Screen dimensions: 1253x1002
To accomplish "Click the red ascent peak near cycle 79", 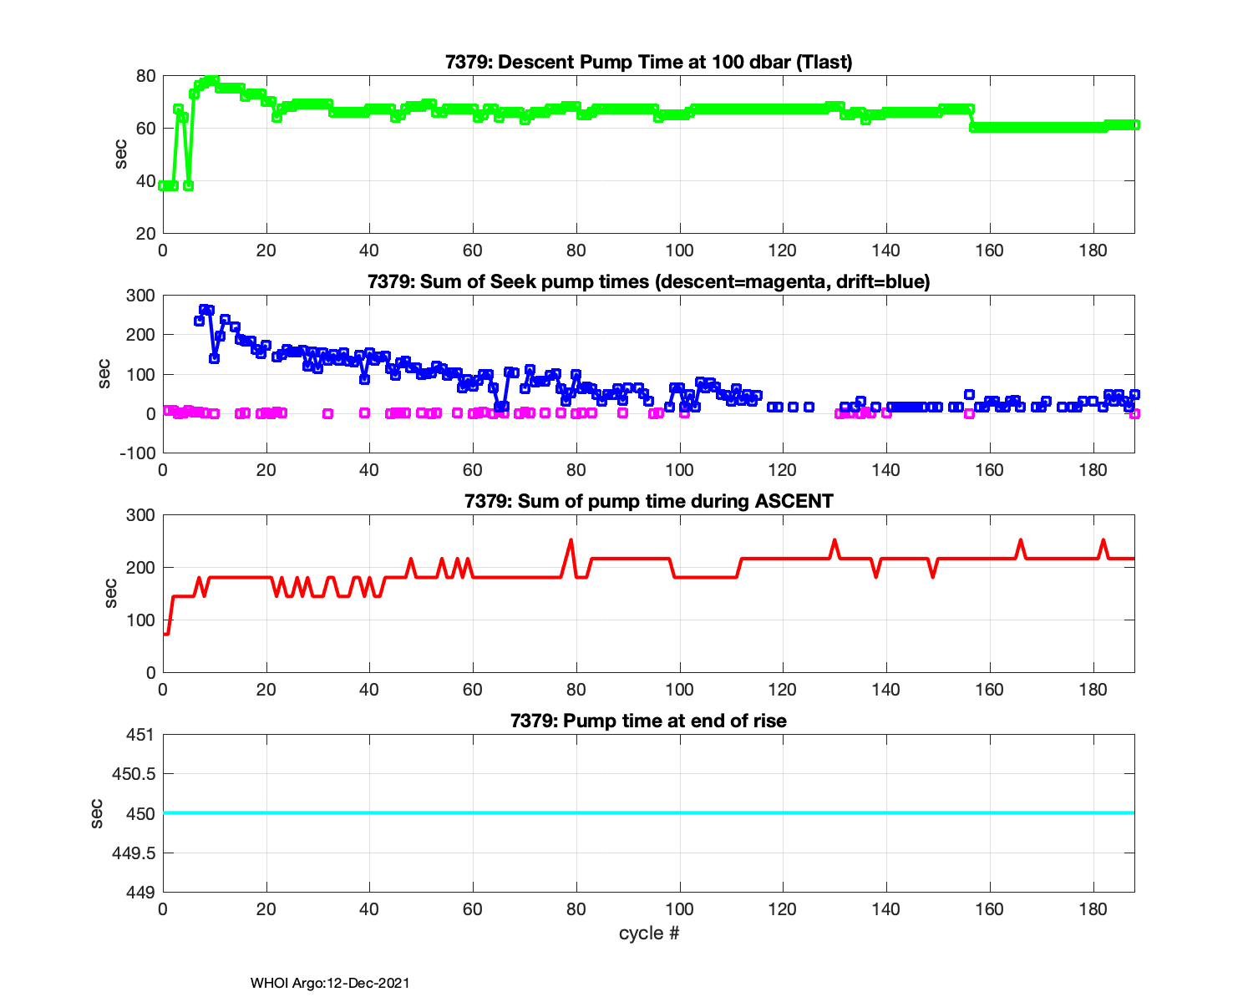I will (x=571, y=541).
